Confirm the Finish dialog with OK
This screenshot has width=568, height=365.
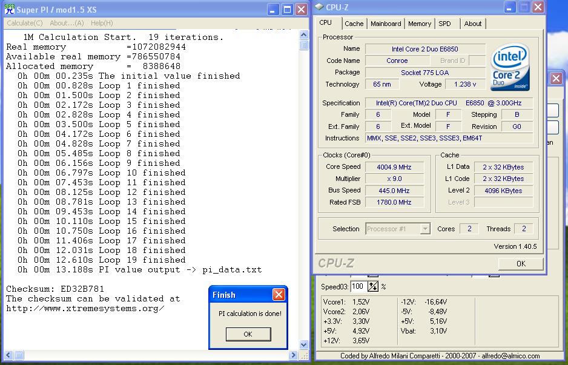click(248, 334)
